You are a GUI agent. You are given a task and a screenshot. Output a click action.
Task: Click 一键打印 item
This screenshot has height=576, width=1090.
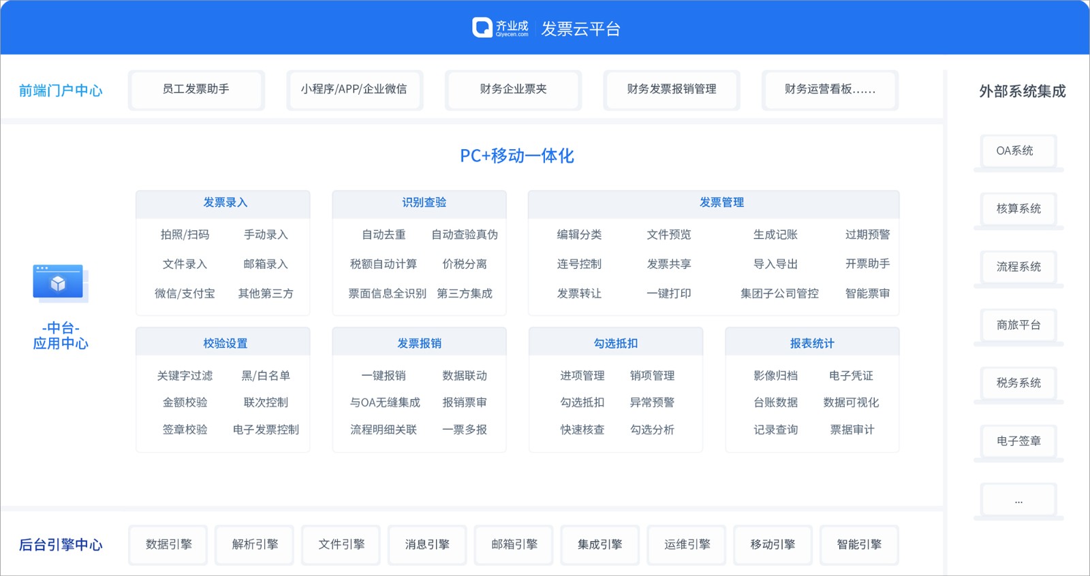pyautogui.click(x=669, y=293)
